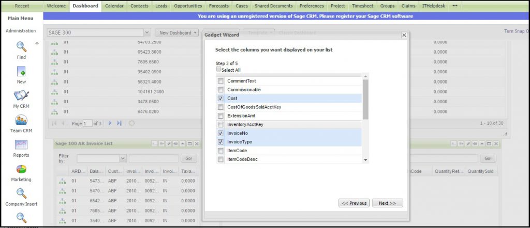Click column list scroll-down arrow
This screenshot has width=530, height=228.
point(365,160)
